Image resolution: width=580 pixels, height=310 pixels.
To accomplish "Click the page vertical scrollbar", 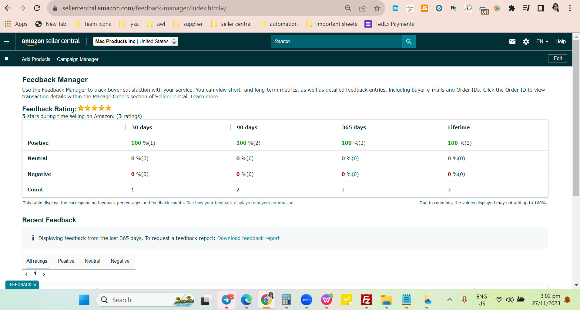I will click(x=576, y=118).
